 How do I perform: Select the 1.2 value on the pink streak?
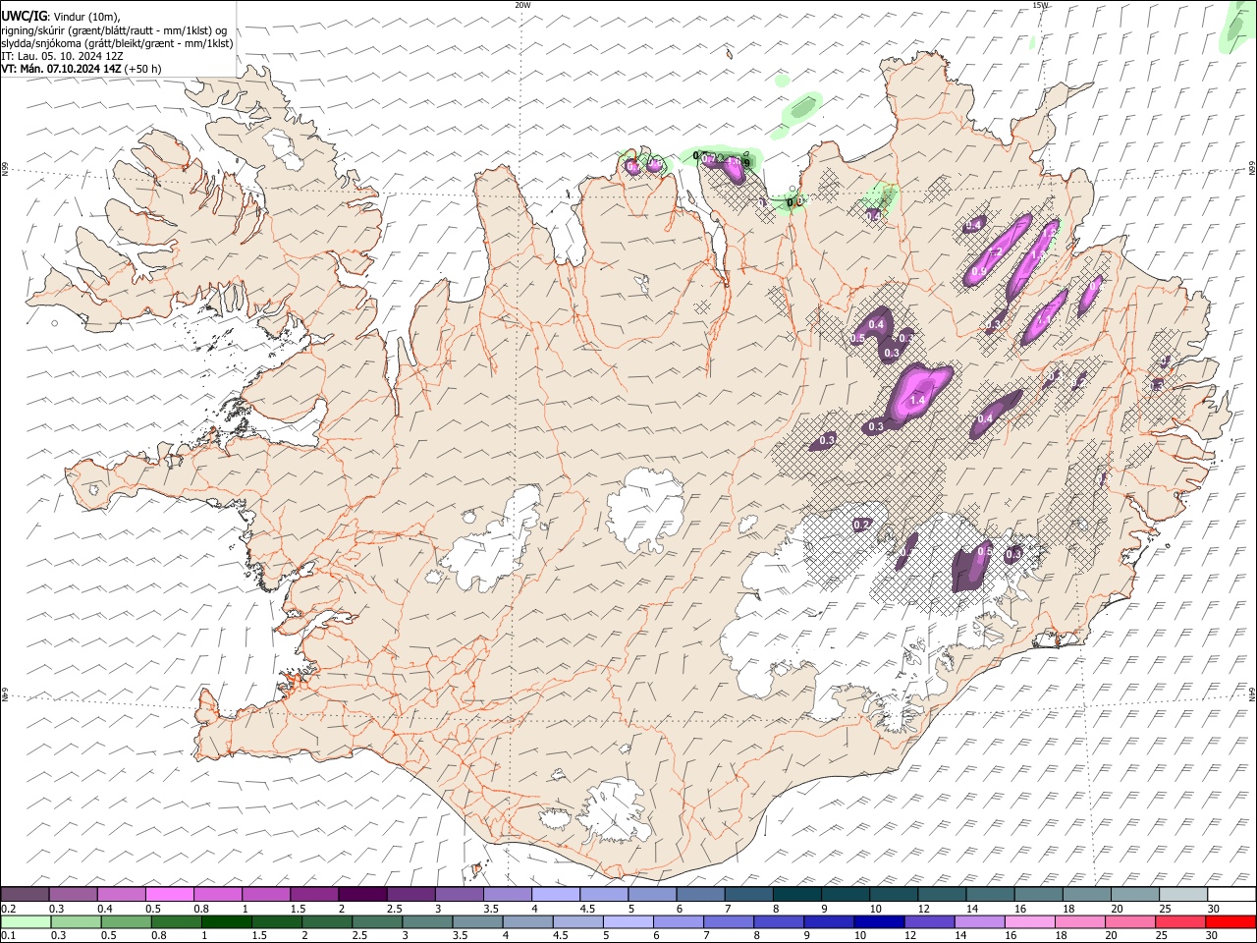(995, 252)
